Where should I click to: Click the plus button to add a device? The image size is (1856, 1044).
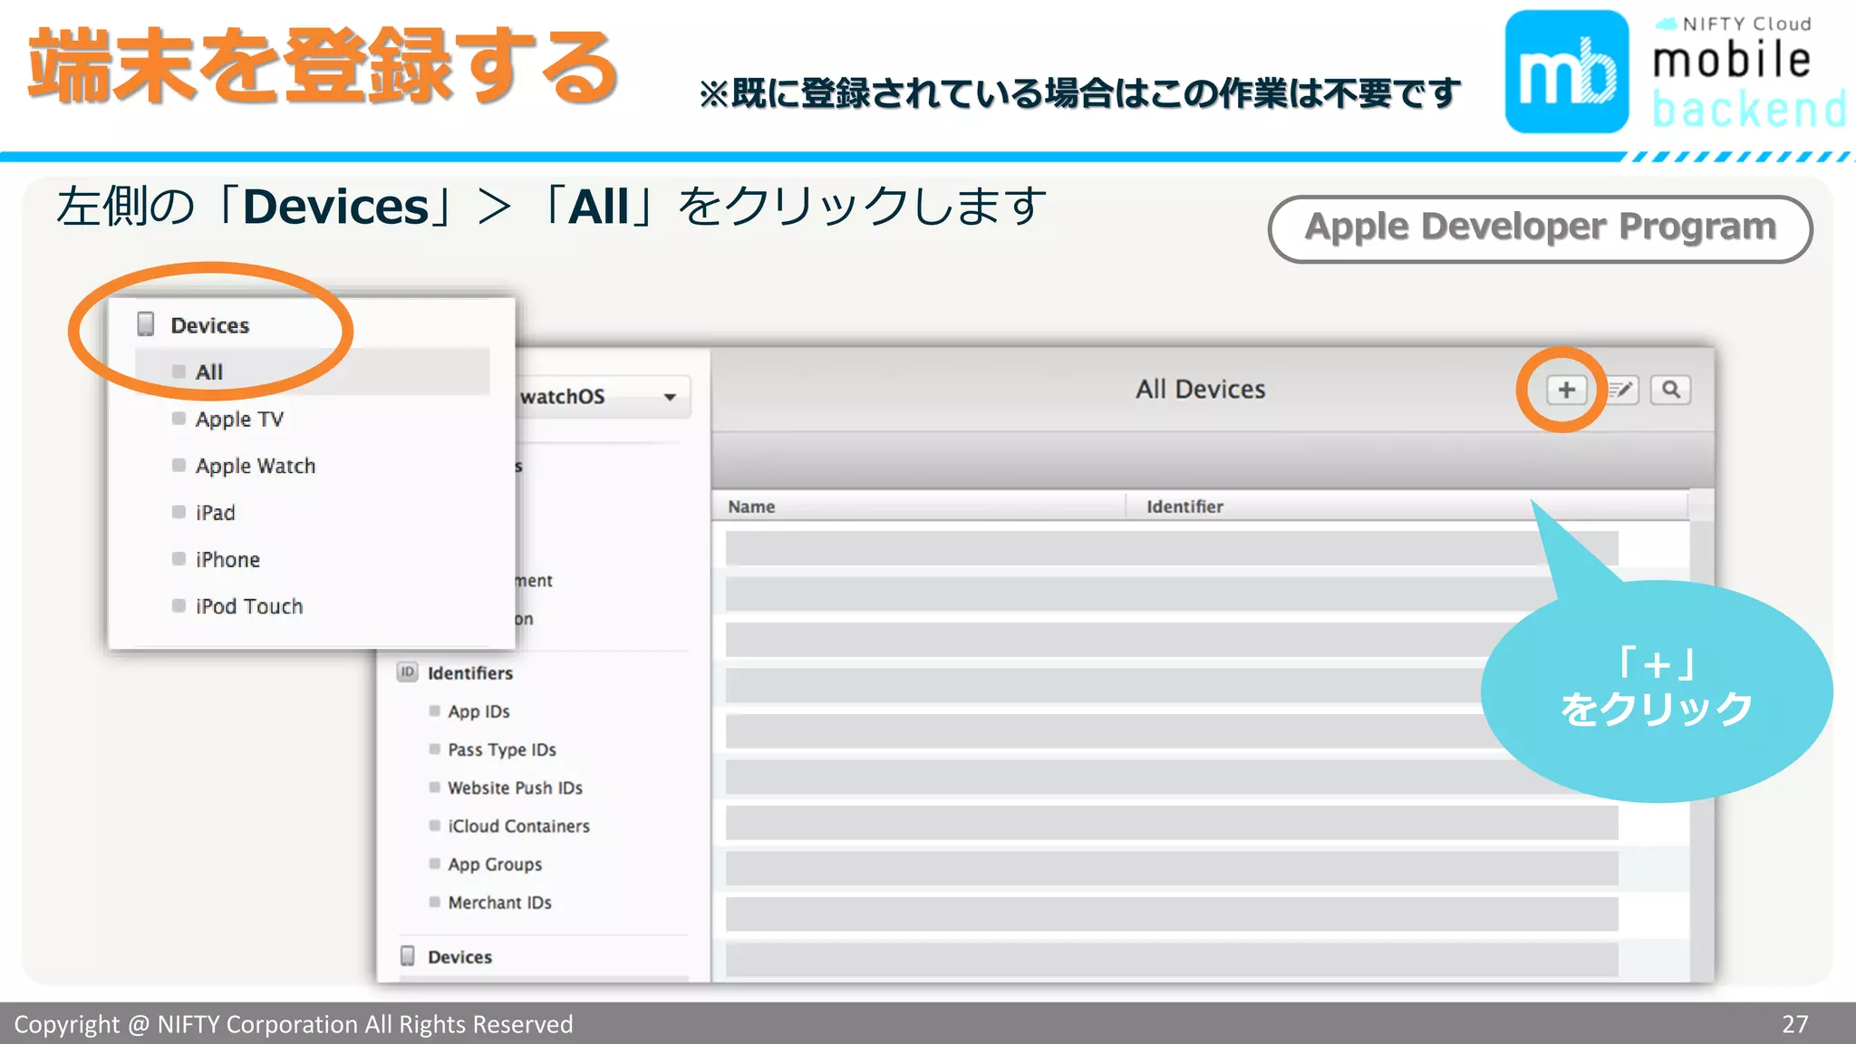[1566, 390]
